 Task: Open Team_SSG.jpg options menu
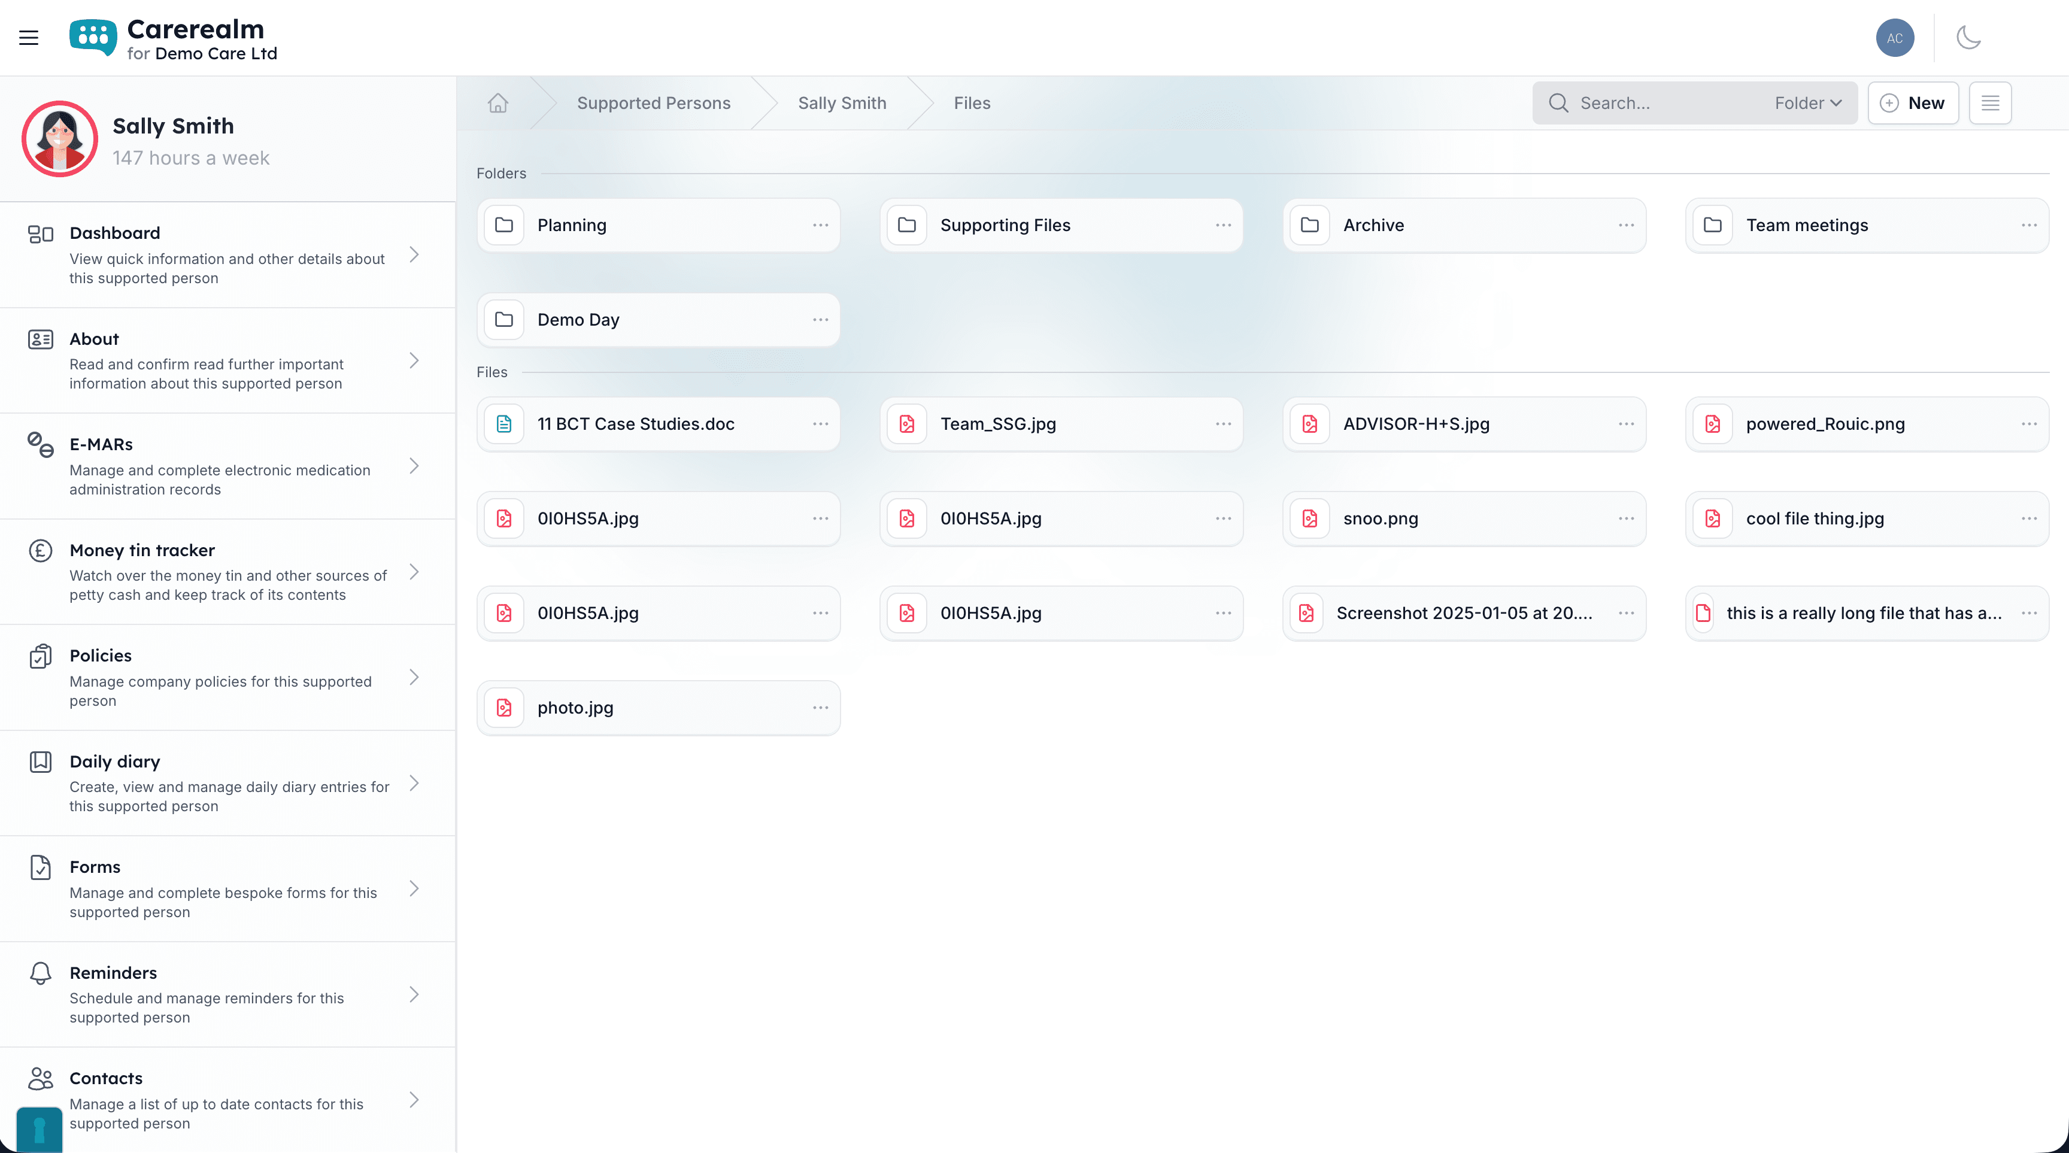pyautogui.click(x=1223, y=424)
